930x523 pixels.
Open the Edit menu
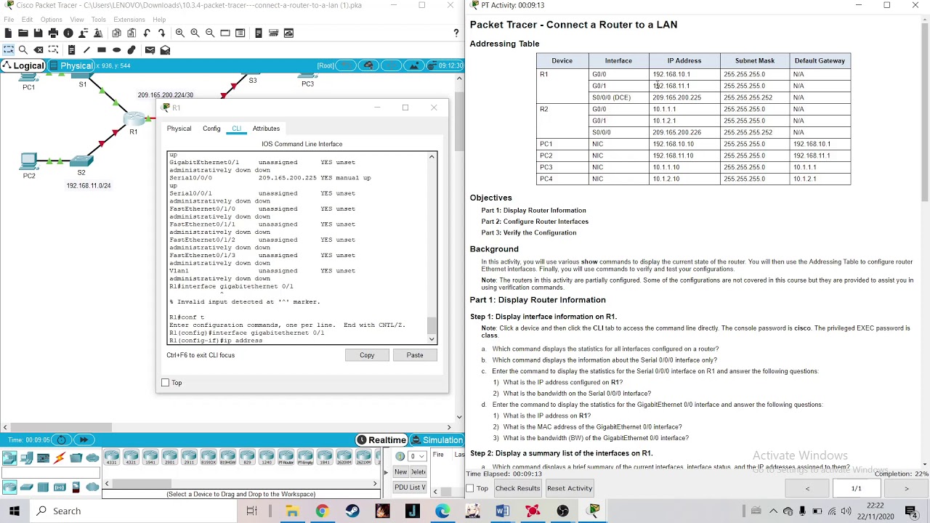(x=27, y=20)
